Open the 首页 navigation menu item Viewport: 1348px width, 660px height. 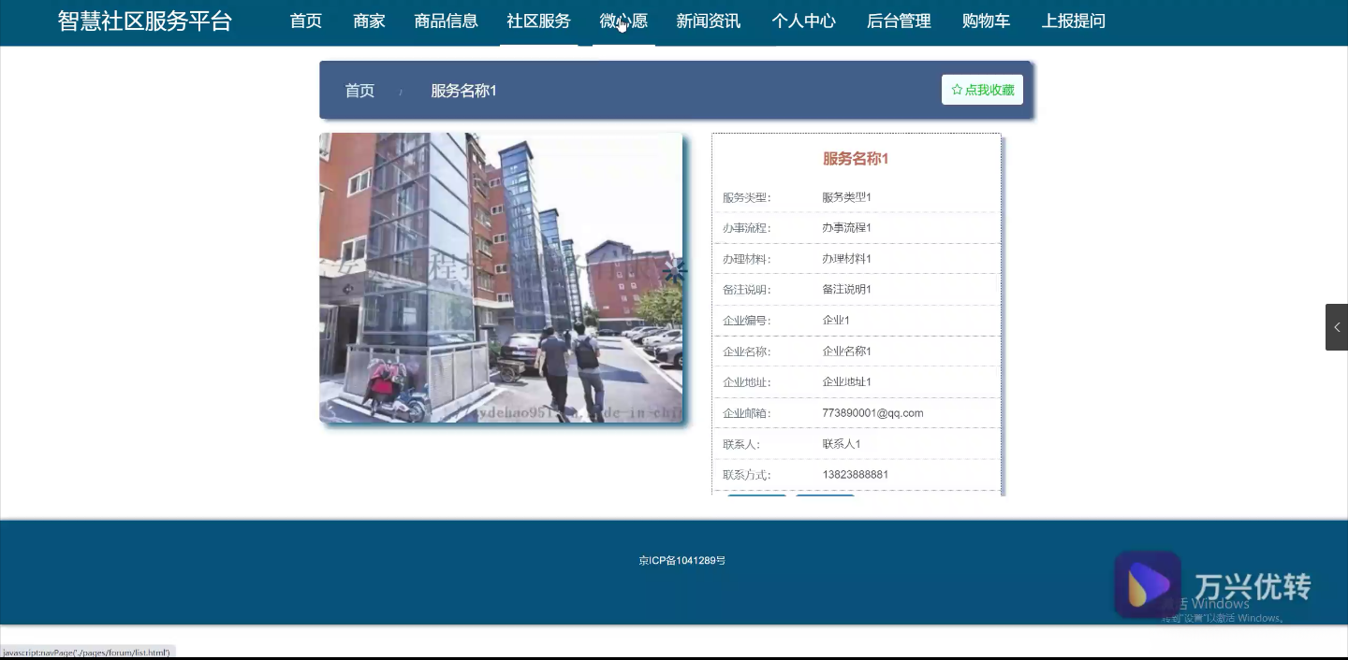(x=305, y=21)
